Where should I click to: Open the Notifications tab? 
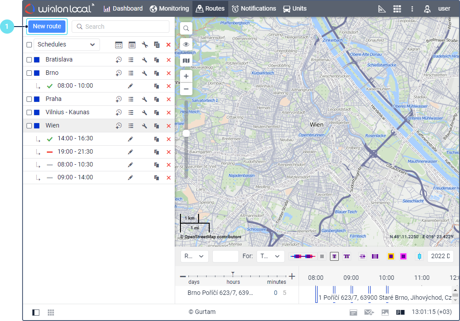(x=254, y=8)
